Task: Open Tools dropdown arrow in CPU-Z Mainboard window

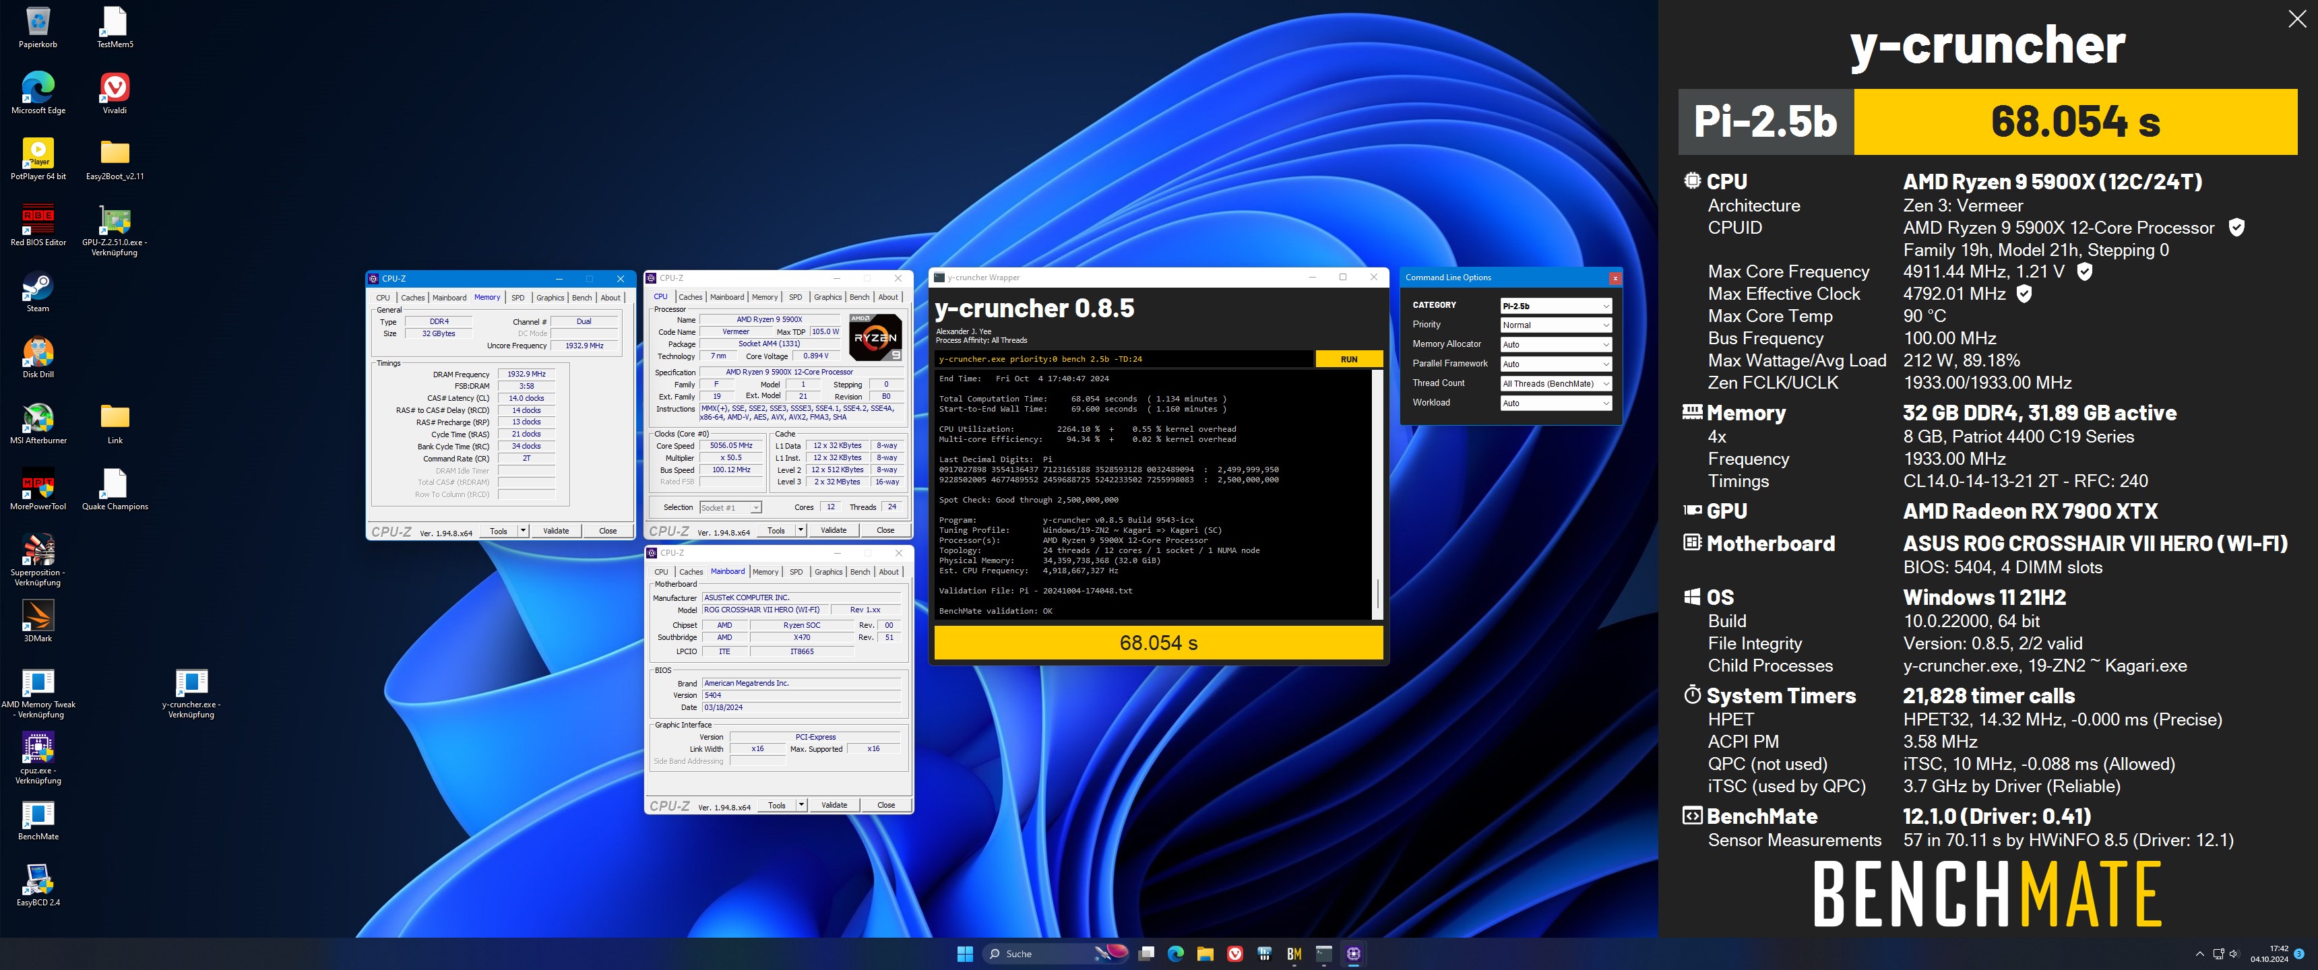Action: (x=802, y=806)
